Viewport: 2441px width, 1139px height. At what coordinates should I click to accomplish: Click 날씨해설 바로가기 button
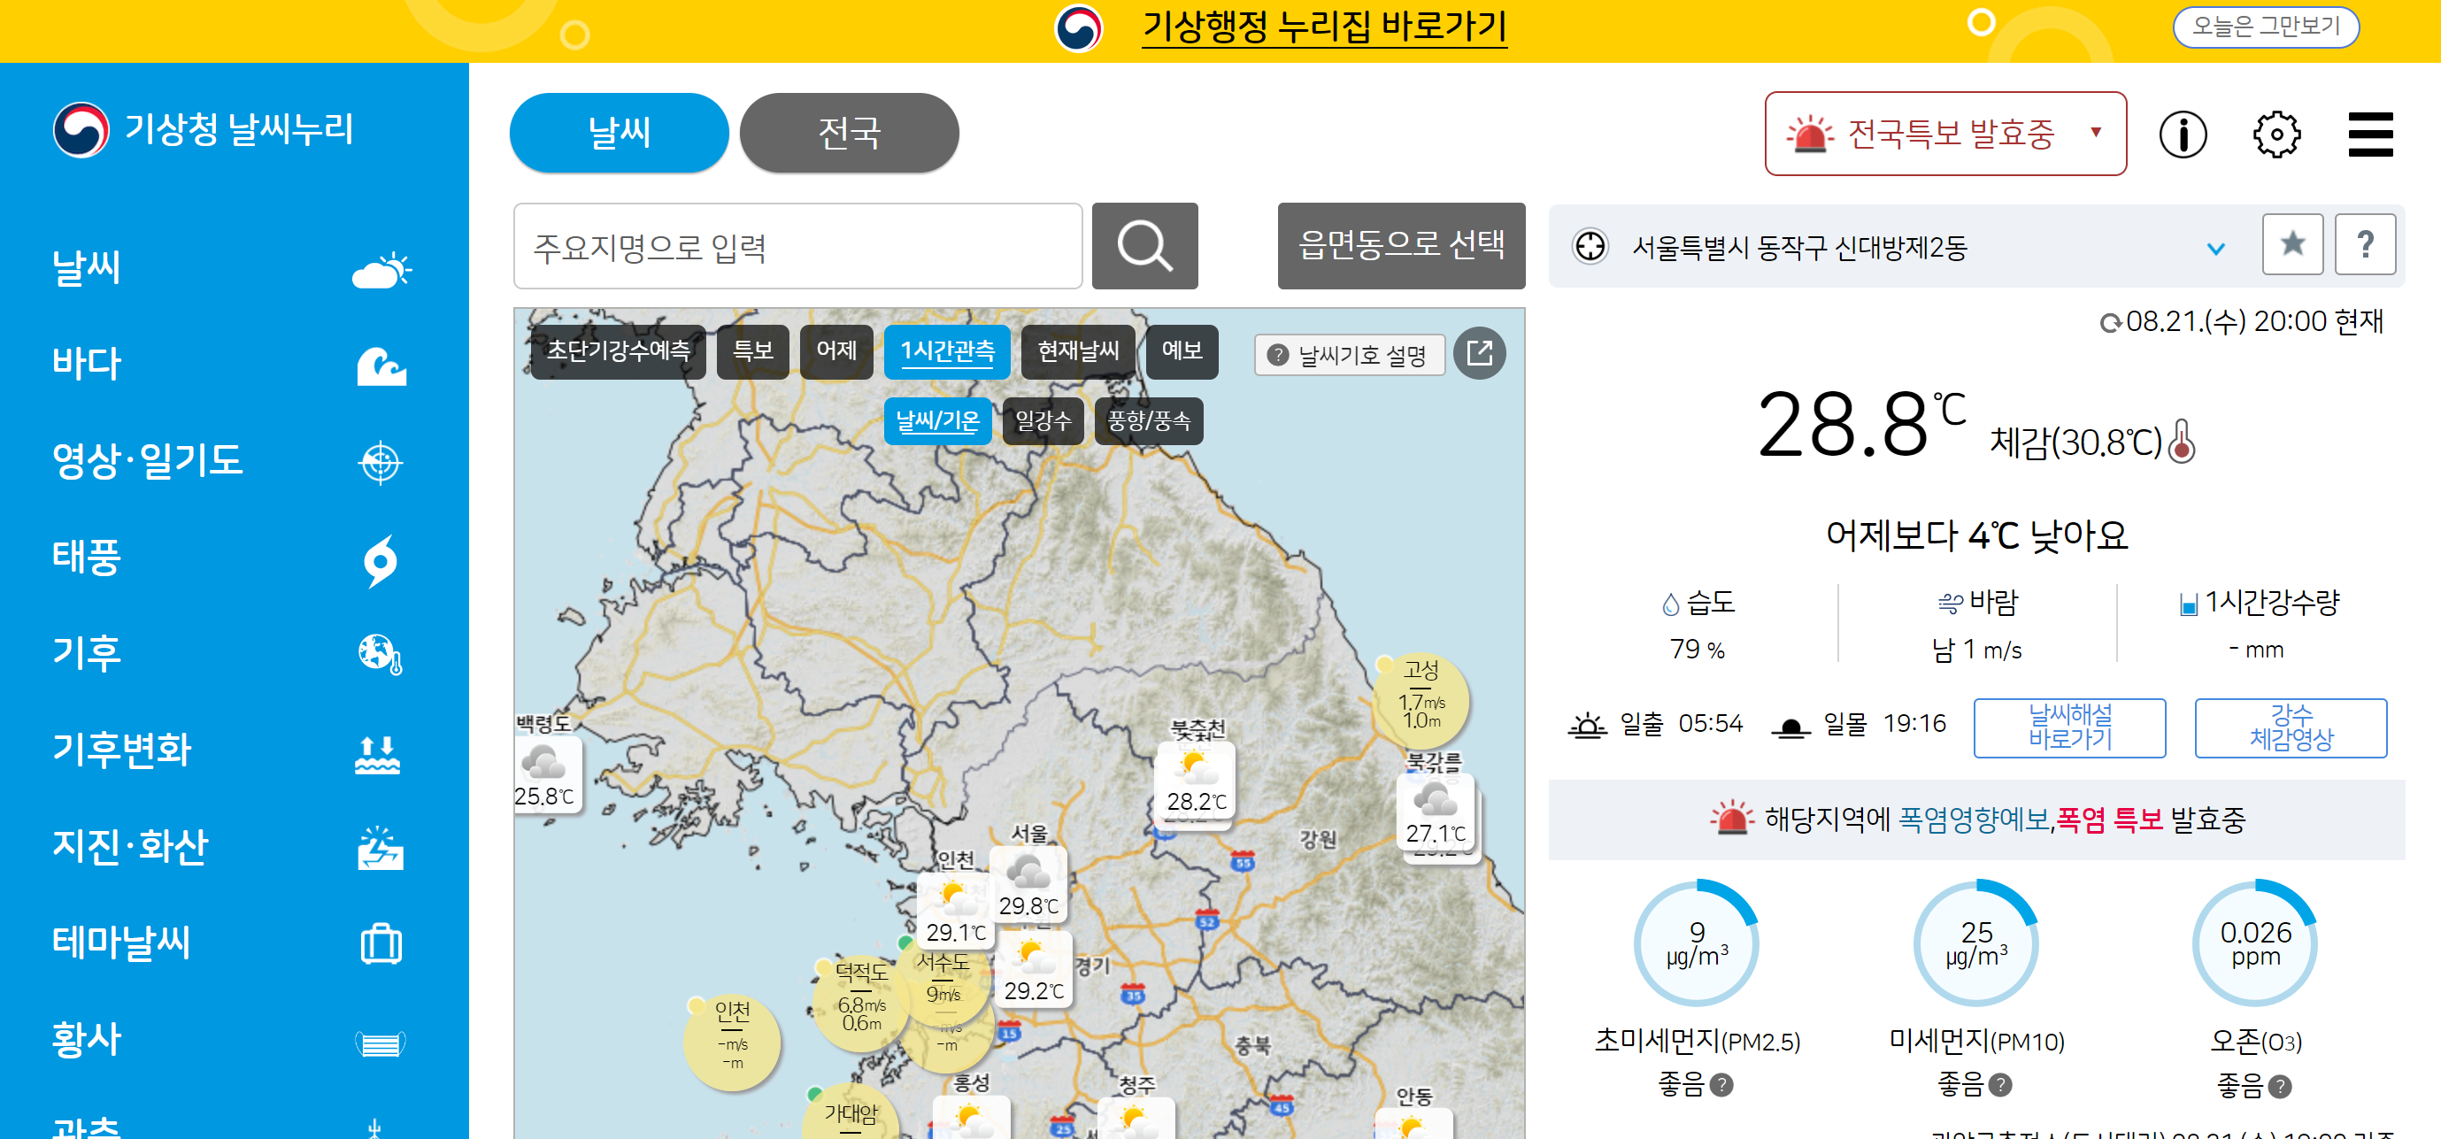tap(2068, 727)
